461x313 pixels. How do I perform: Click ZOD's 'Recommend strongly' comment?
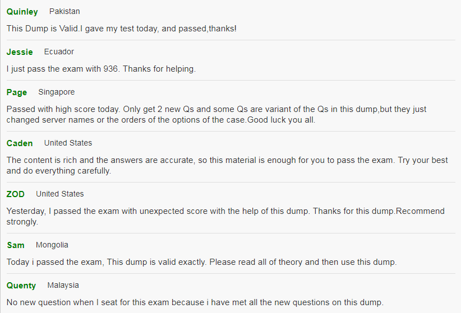(x=225, y=216)
